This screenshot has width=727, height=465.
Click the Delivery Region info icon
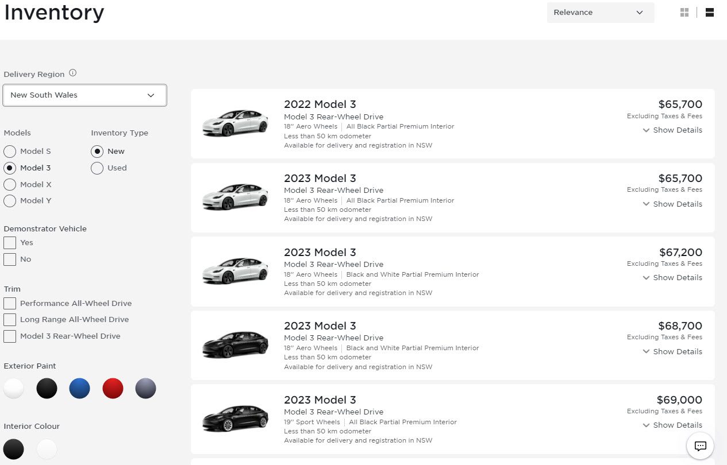(x=72, y=72)
